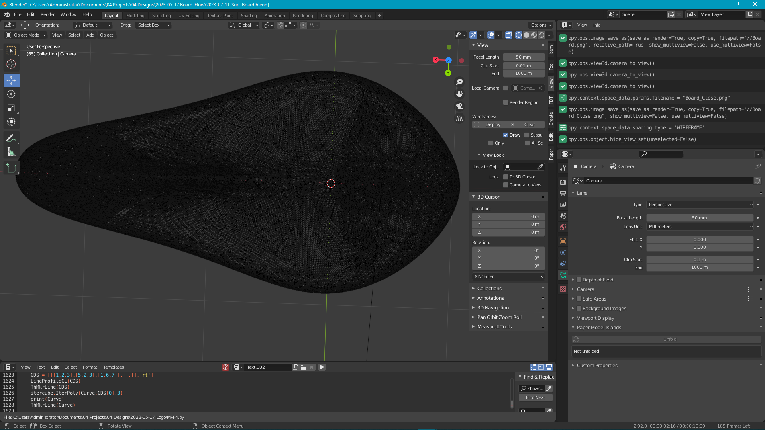The width and height of the screenshot is (765, 430).
Task: Open the Object Mode dropdown
Action: coord(26,35)
